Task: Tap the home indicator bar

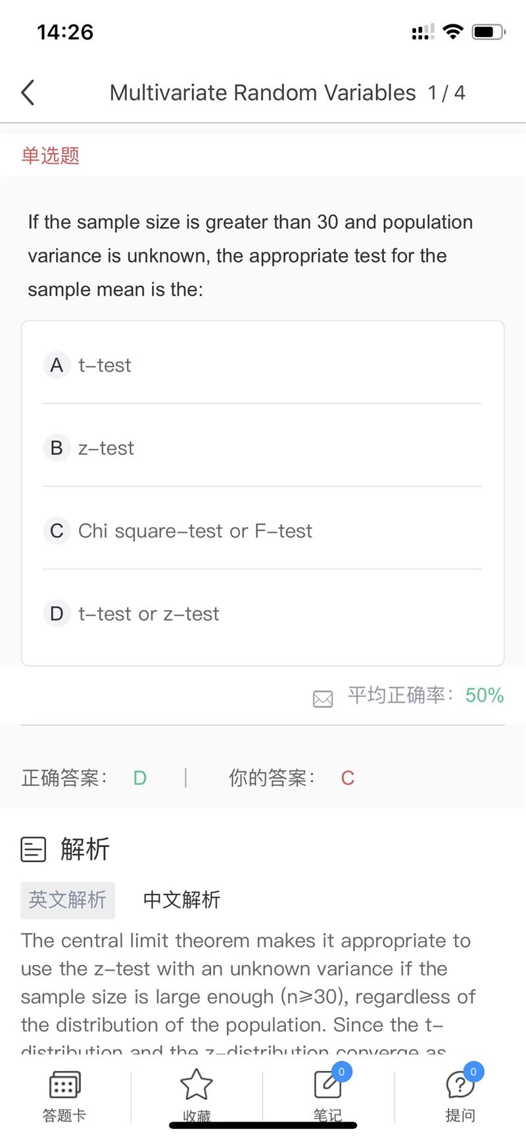Action: coord(263,1126)
